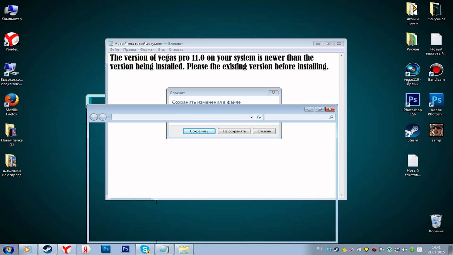The image size is (453, 255).
Task: Click the Steam icon in system tray
Action: coord(337,250)
